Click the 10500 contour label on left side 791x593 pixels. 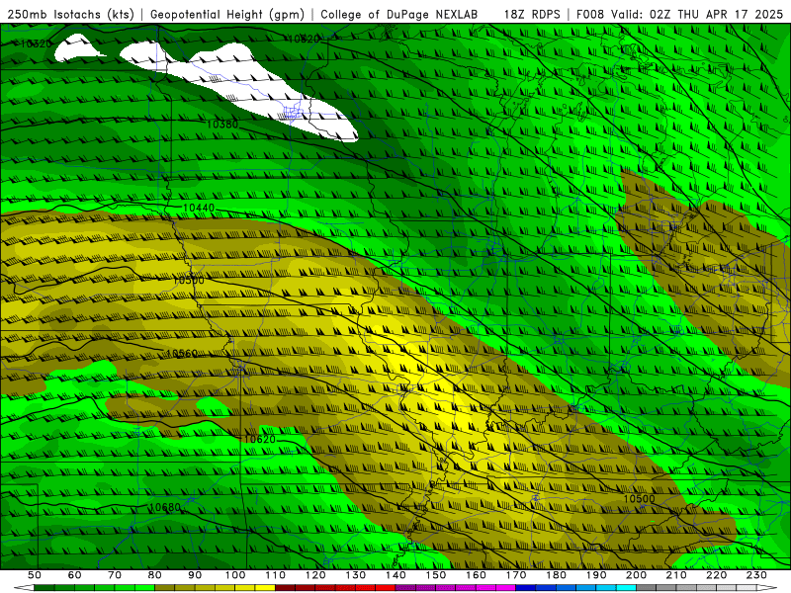189,280
